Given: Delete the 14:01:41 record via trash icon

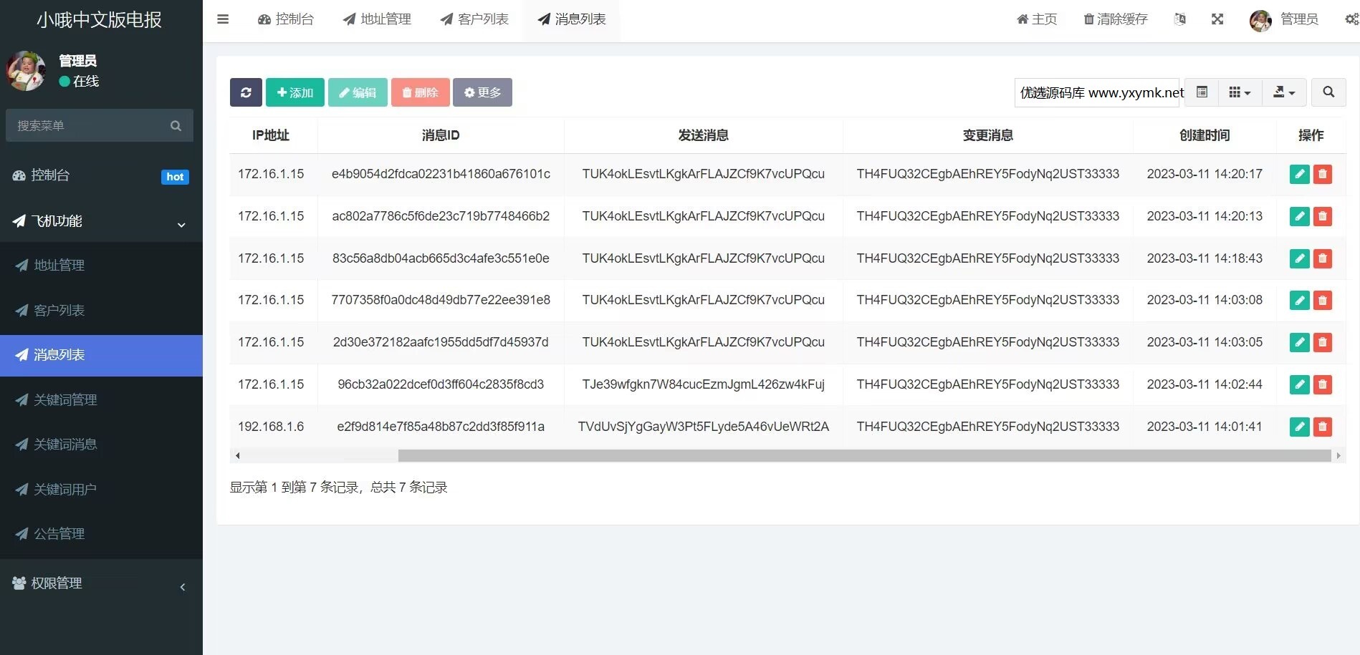Looking at the screenshot, I should (1323, 427).
